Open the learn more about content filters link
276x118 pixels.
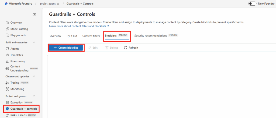[x=79, y=26]
